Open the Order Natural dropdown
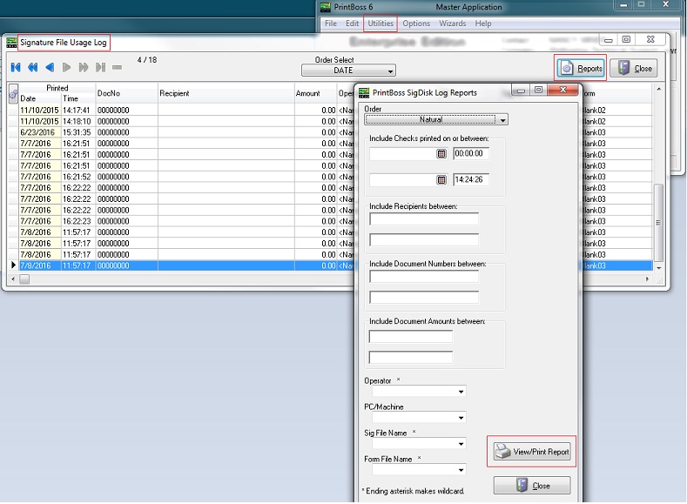Image resolution: width=687 pixels, height=504 pixels. tap(436, 119)
